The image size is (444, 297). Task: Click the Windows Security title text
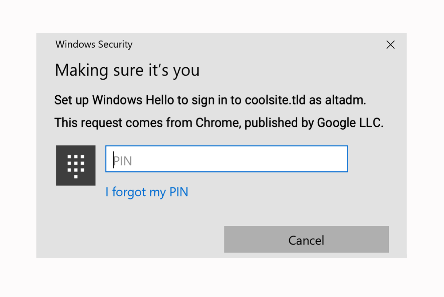(x=94, y=44)
